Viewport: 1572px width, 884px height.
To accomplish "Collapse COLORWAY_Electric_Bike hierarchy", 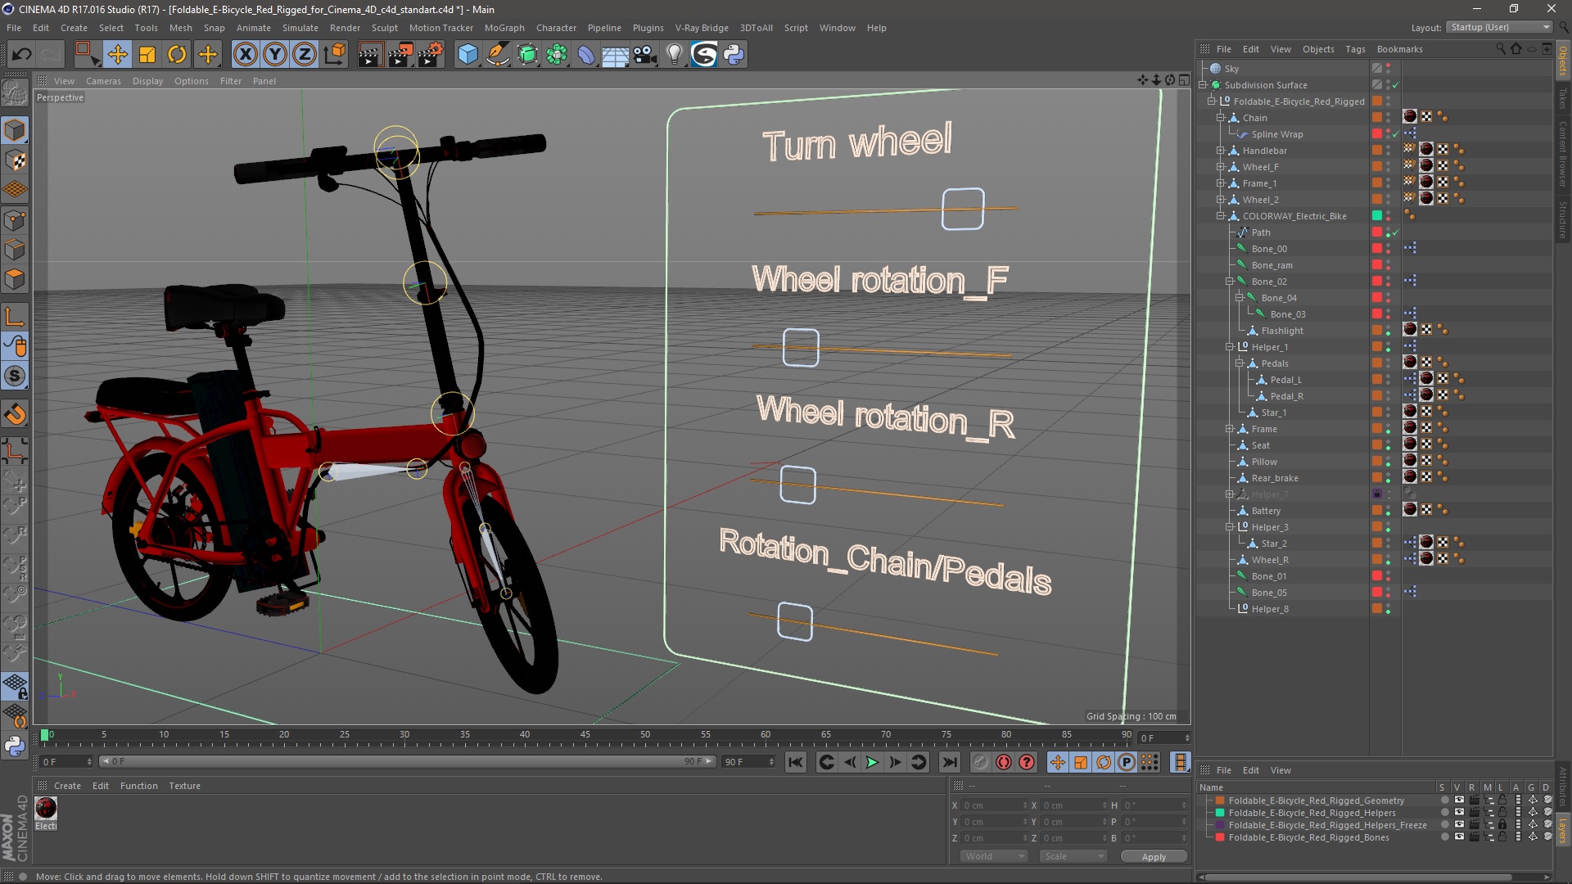I will pyautogui.click(x=1221, y=216).
